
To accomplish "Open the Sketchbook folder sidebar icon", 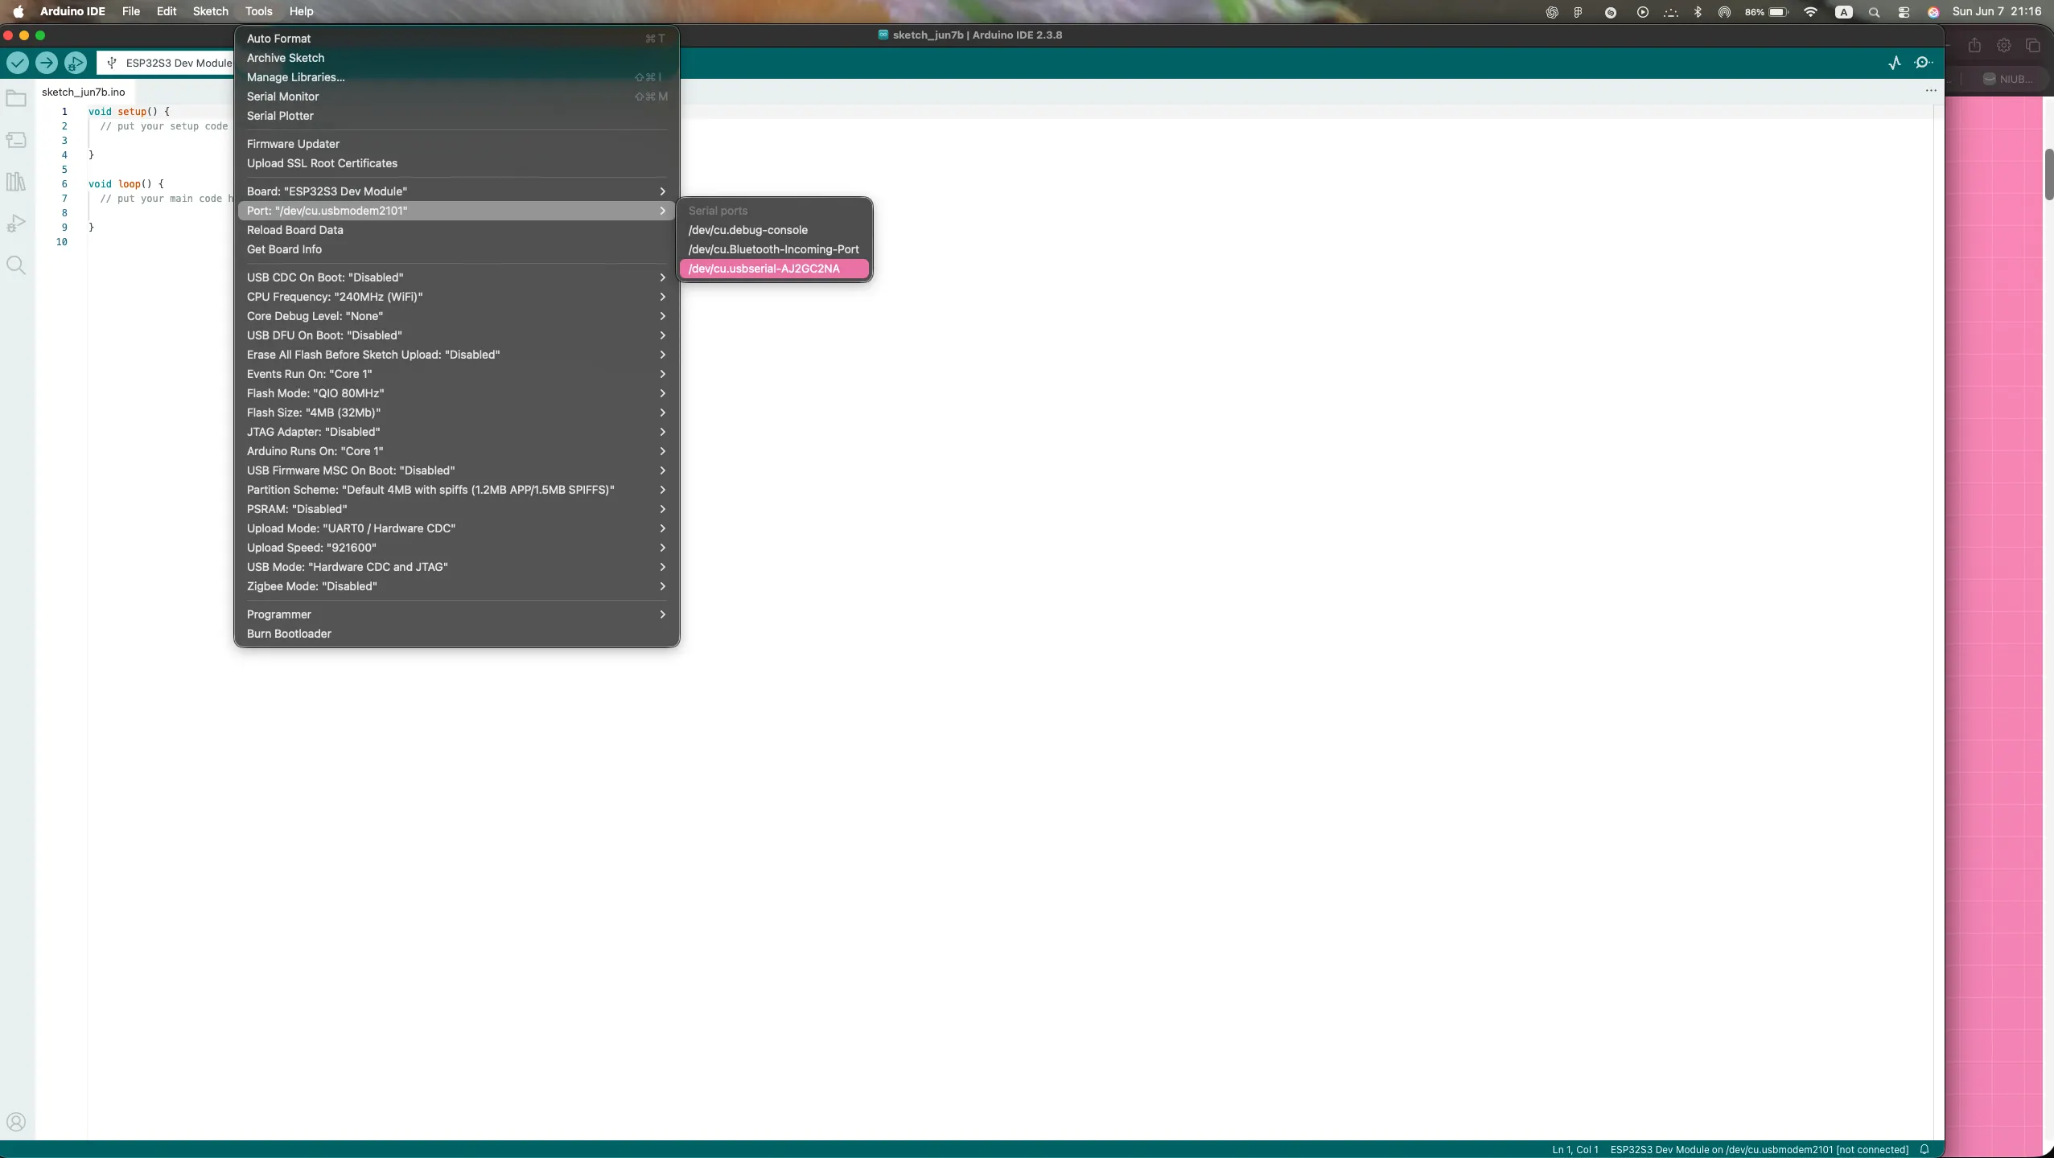I will 16,99.
